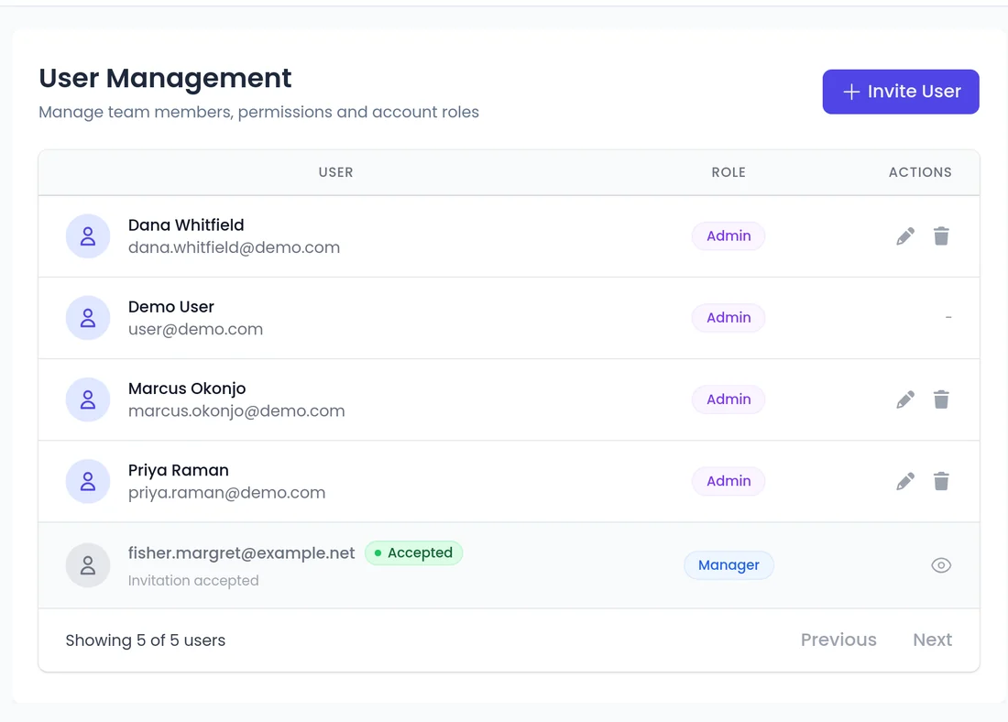Click the Manager role badge

click(x=729, y=565)
